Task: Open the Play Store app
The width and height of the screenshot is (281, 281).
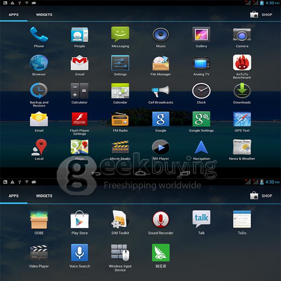Action: tap(79, 220)
